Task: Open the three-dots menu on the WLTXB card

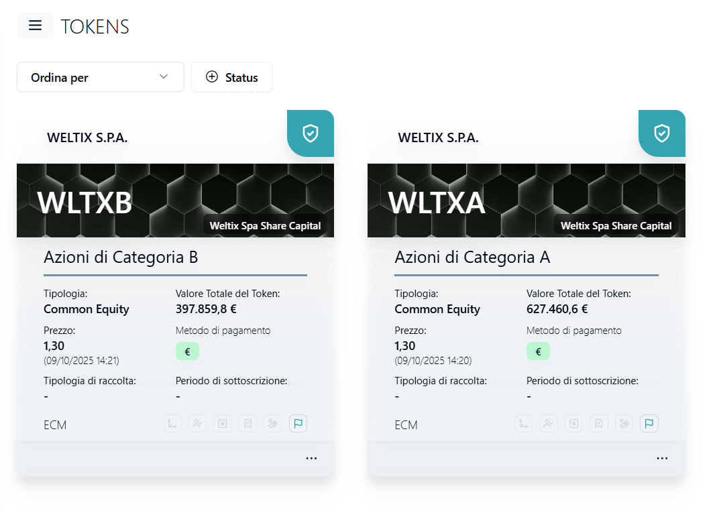Action: 311,459
